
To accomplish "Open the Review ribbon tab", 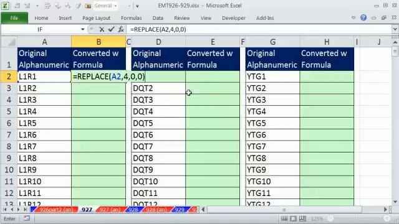I will point(181,18).
